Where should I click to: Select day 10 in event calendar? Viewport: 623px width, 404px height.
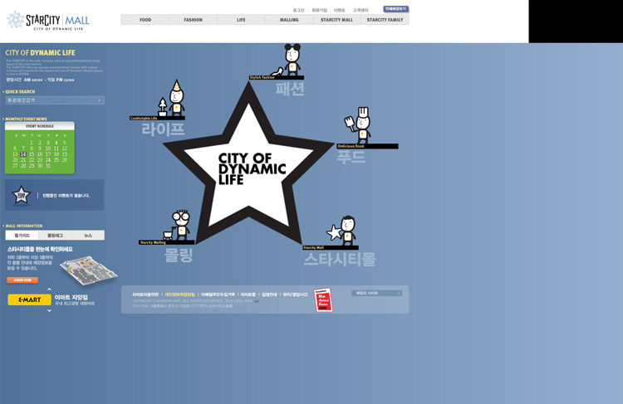pos(47,148)
